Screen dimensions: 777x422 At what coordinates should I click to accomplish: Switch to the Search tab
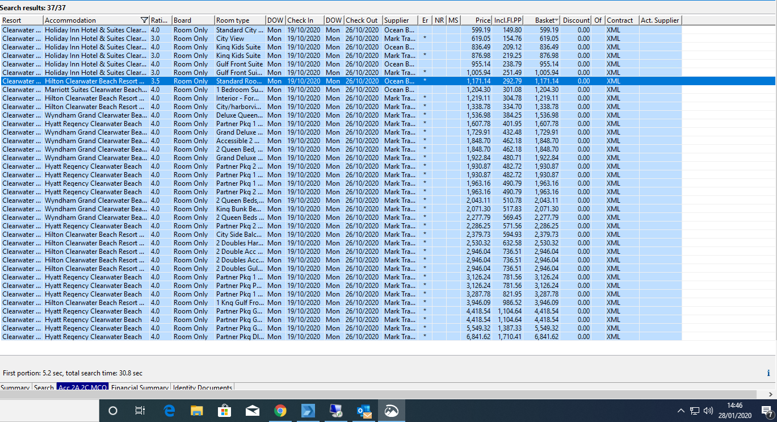click(44, 387)
